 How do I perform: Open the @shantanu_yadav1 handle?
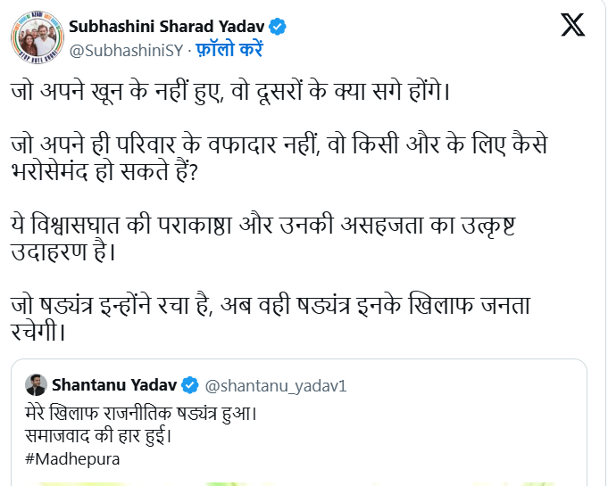(277, 385)
